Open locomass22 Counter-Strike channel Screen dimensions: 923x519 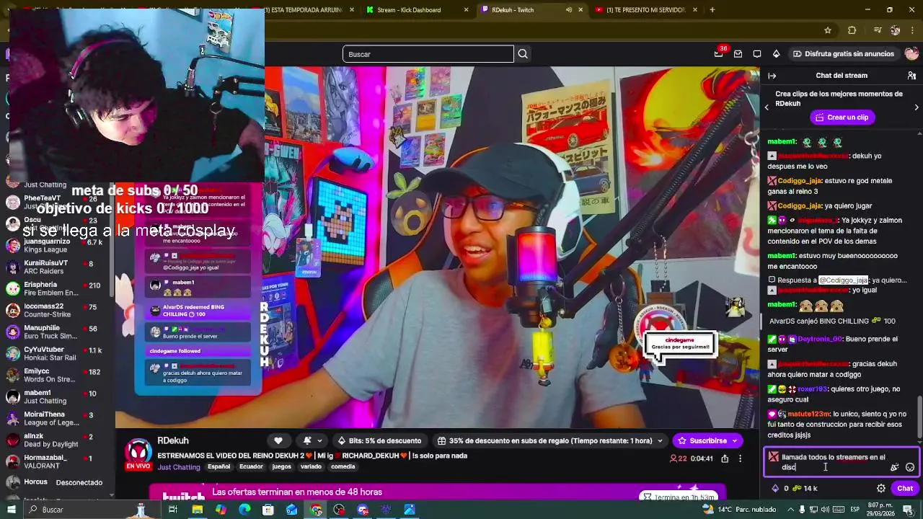pyautogui.click(x=58, y=310)
